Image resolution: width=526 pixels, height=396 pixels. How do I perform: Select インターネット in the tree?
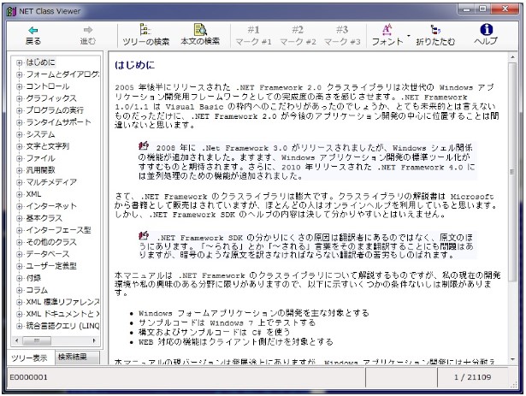[x=51, y=206]
